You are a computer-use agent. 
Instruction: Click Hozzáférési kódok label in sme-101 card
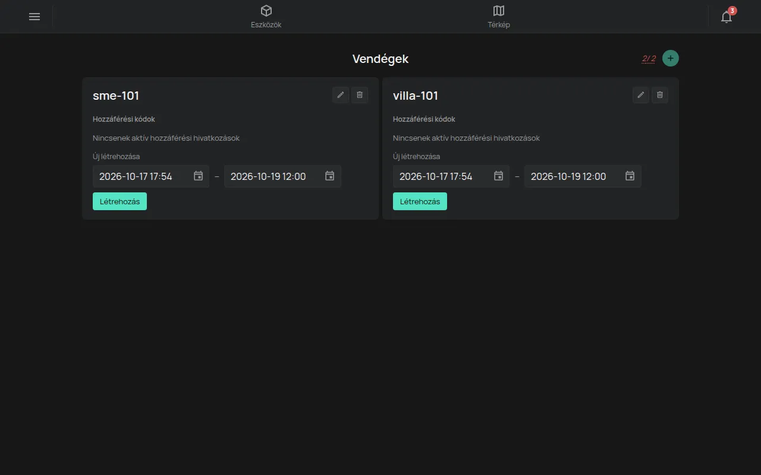click(x=124, y=119)
